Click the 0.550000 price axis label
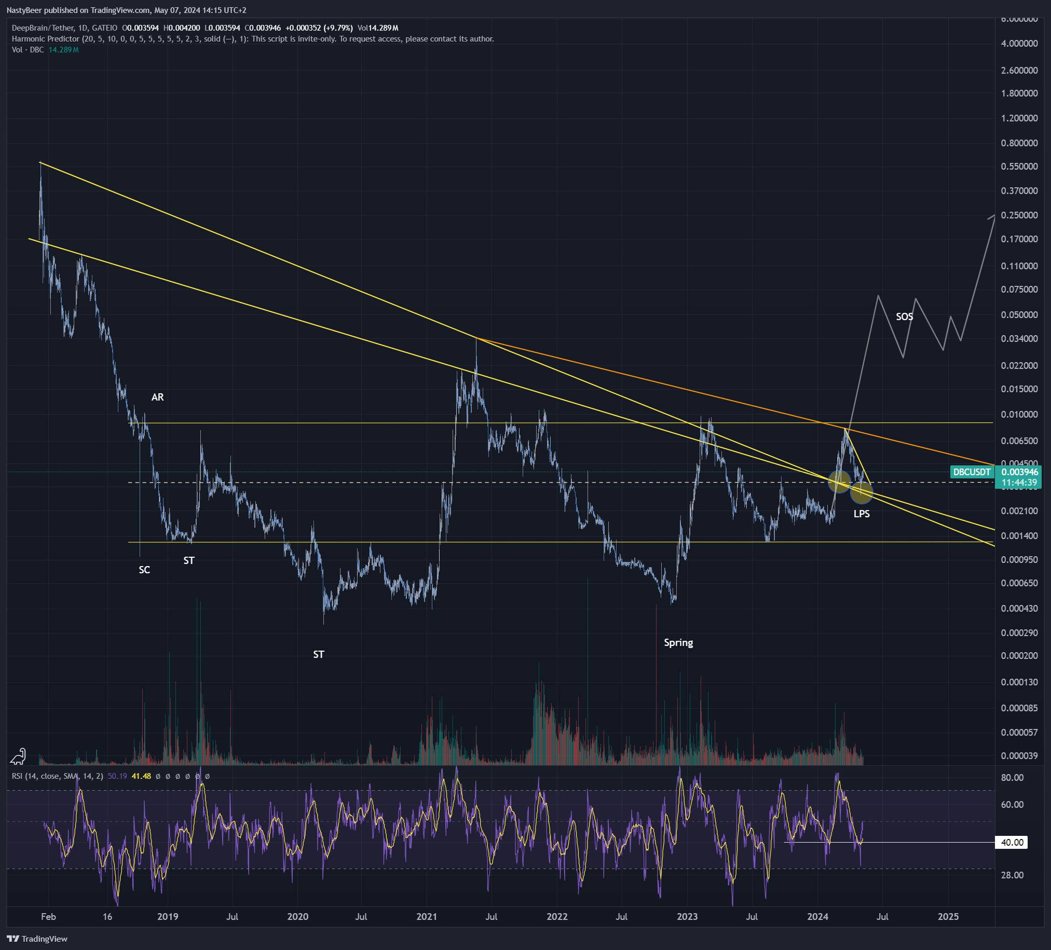Image resolution: width=1051 pixels, height=950 pixels. (1019, 166)
